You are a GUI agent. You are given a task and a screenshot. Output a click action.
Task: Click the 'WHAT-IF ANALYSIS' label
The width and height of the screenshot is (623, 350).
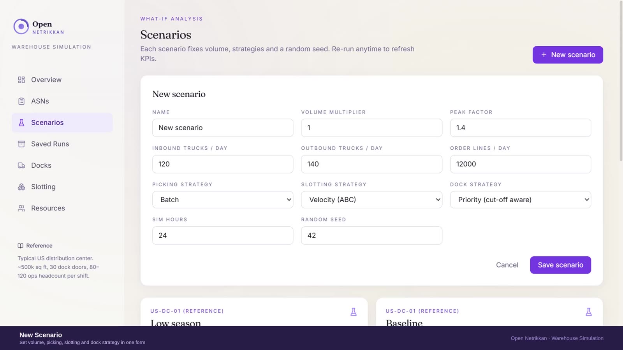172,19
